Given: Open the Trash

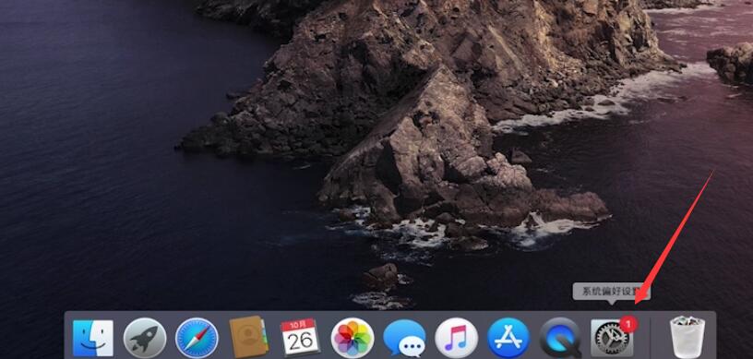Looking at the screenshot, I should click(687, 337).
